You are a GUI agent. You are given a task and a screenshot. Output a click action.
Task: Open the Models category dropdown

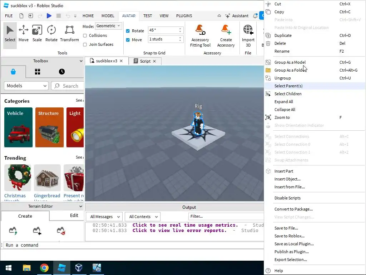tap(26, 86)
